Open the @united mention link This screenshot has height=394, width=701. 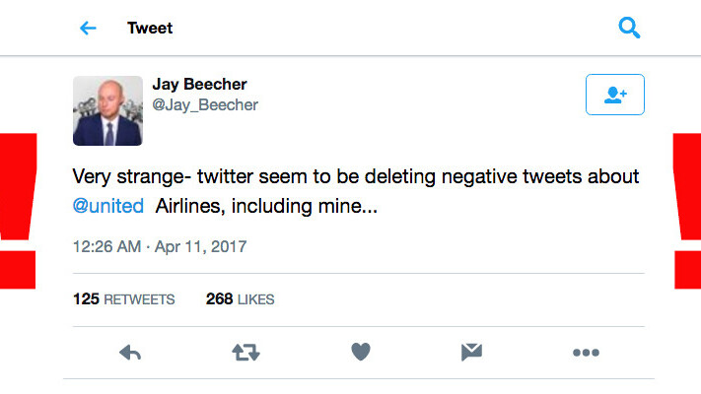108,206
